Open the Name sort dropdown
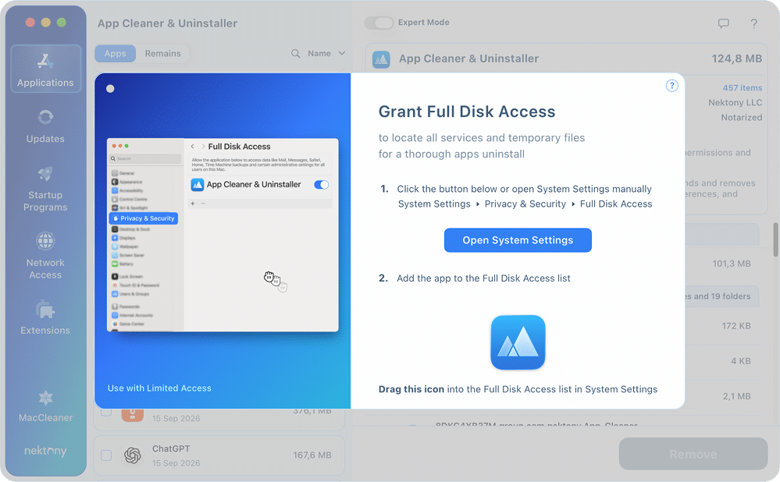 pyautogui.click(x=326, y=53)
